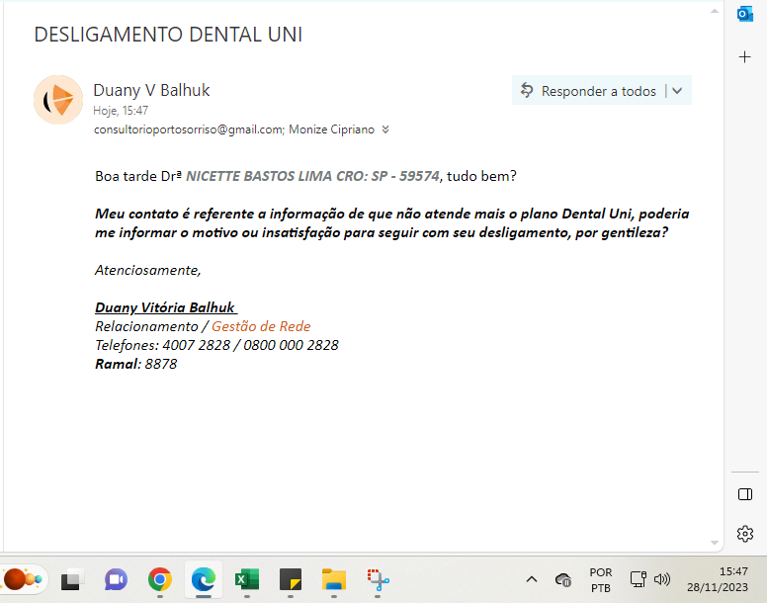Click the text 'Atenciosamente,'
Viewport: 767px width, 603px height.
point(148,270)
